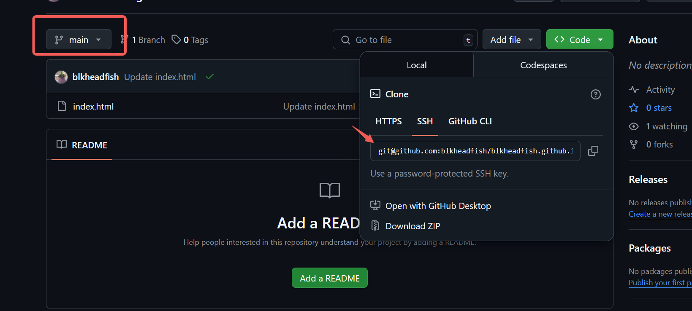Click the code brackets icon on Code button
This screenshot has height=311, width=692.
[x=559, y=39]
